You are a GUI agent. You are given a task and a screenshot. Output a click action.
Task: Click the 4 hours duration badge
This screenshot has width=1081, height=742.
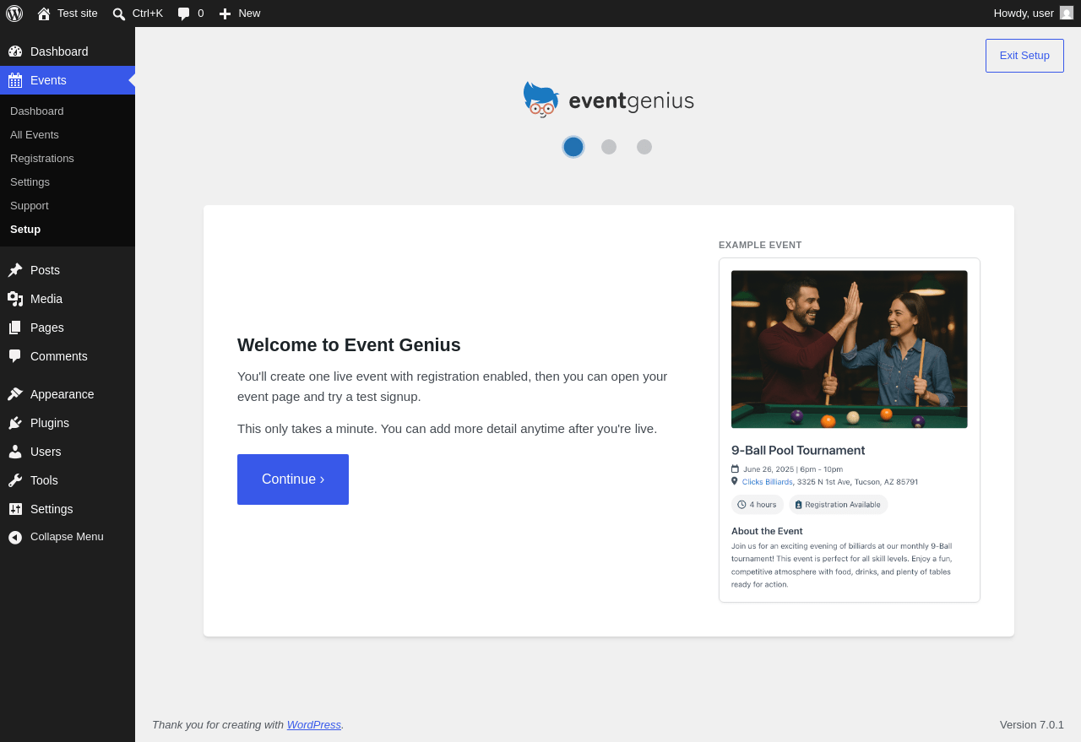pyautogui.click(x=758, y=505)
